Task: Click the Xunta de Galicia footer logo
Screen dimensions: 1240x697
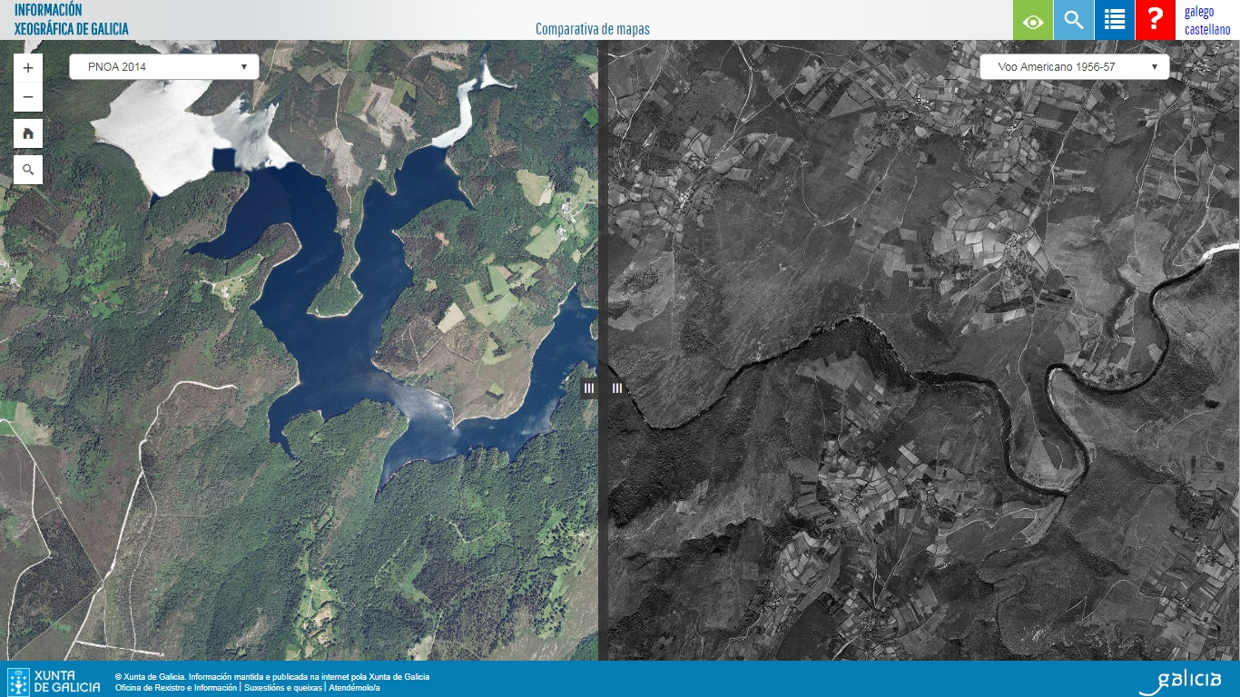Action: click(54, 682)
